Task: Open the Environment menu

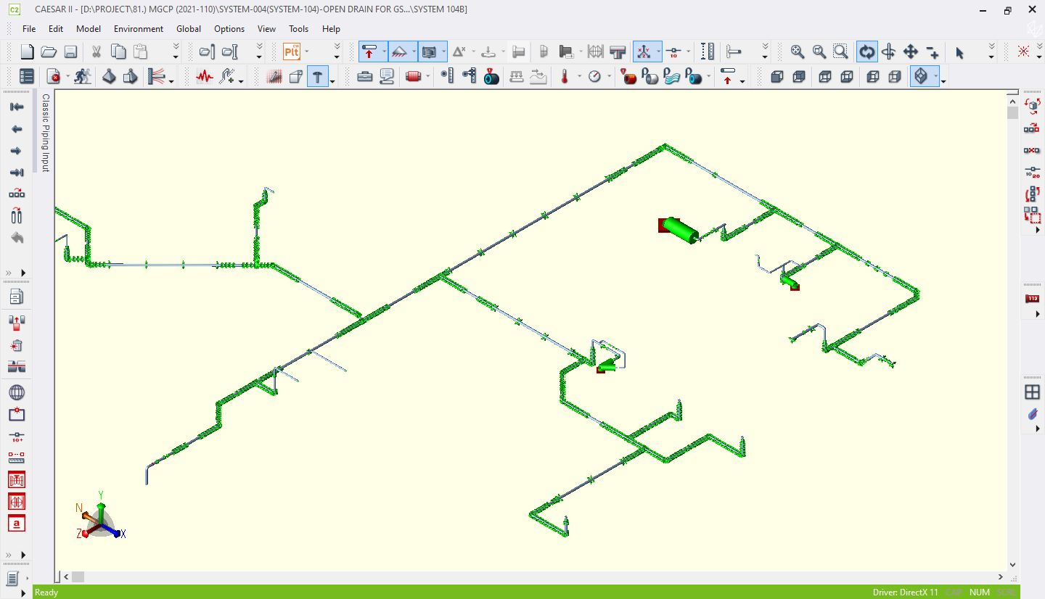Action: coord(138,29)
